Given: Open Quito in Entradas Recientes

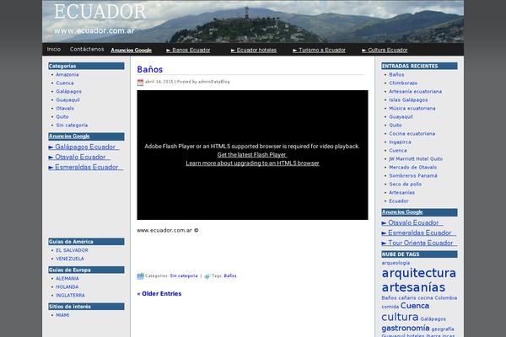Looking at the screenshot, I should pyautogui.click(x=396, y=126).
